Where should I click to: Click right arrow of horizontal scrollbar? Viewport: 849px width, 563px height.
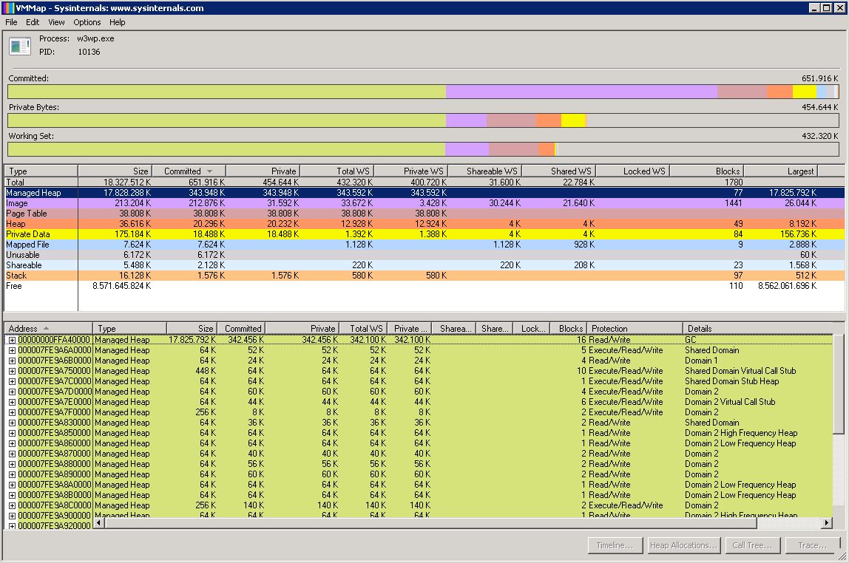click(x=827, y=523)
